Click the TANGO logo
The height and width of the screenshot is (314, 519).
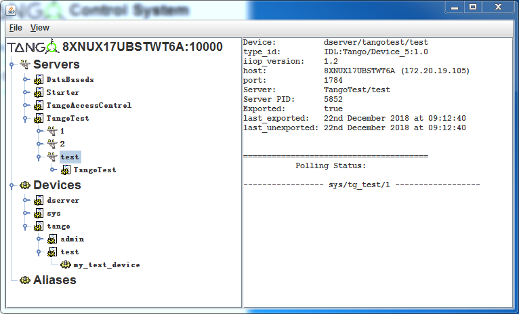click(33, 47)
